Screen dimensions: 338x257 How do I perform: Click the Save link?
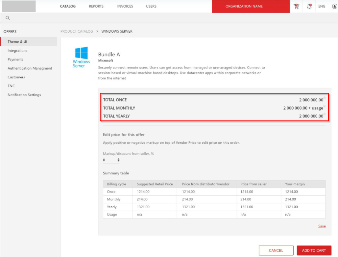(322, 226)
